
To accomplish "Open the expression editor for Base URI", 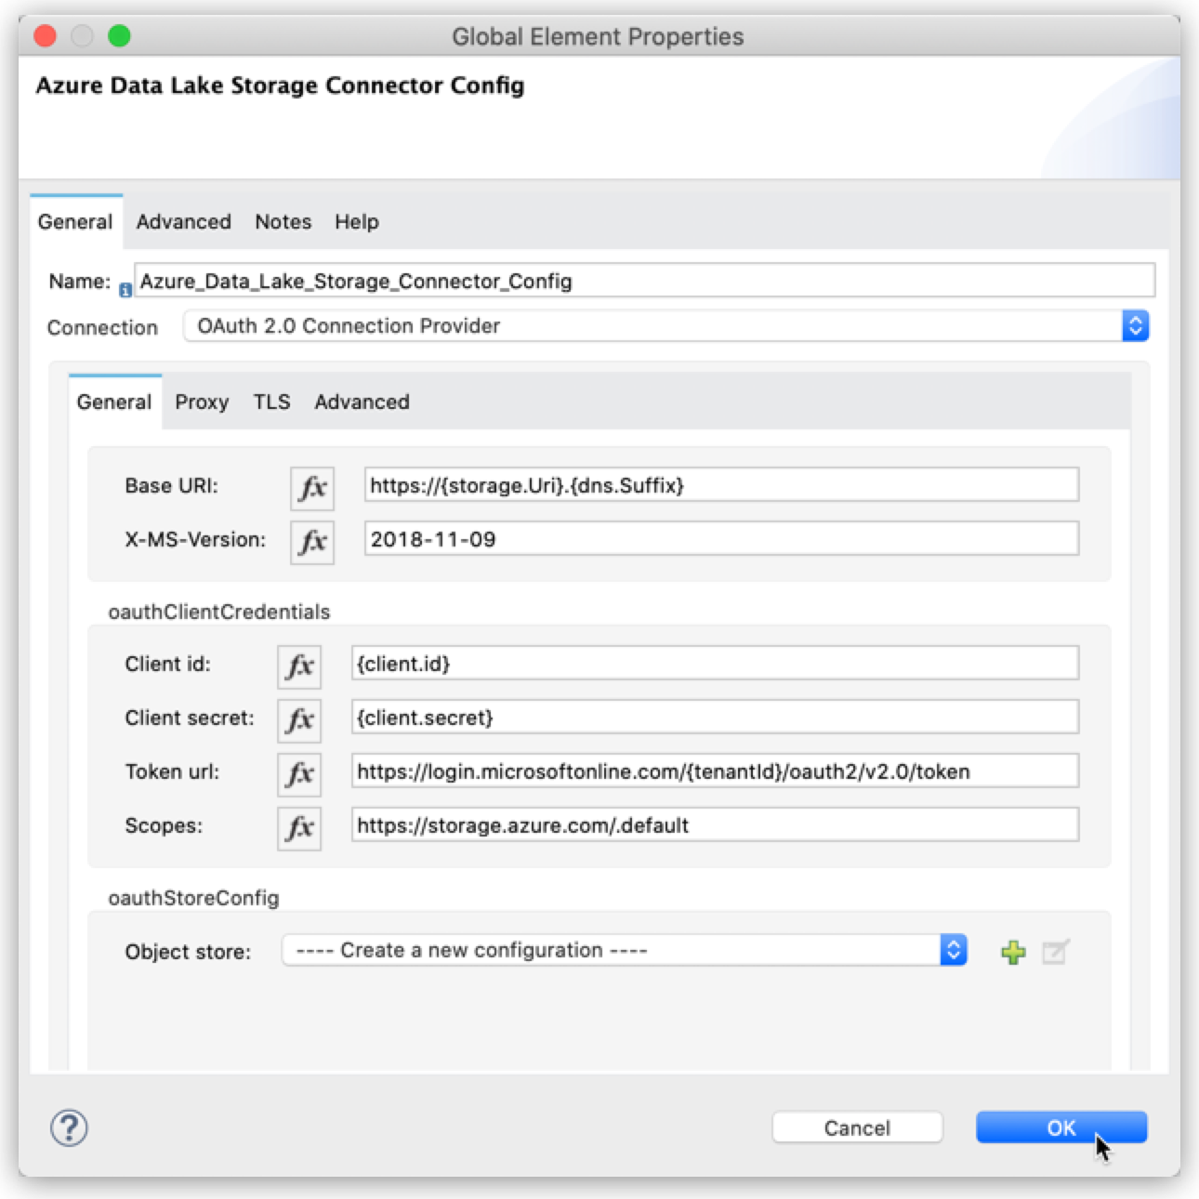I will [x=311, y=487].
